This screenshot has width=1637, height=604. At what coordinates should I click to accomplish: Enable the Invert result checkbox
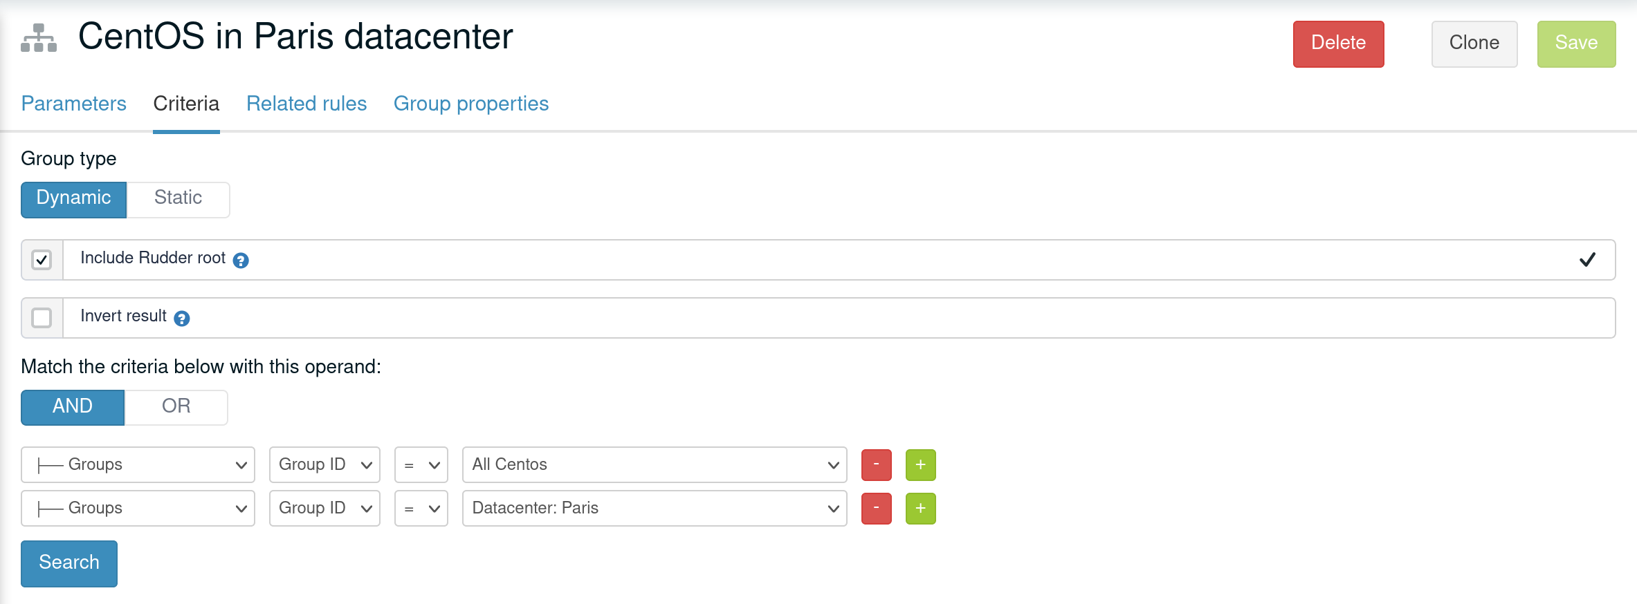click(x=42, y=318)
